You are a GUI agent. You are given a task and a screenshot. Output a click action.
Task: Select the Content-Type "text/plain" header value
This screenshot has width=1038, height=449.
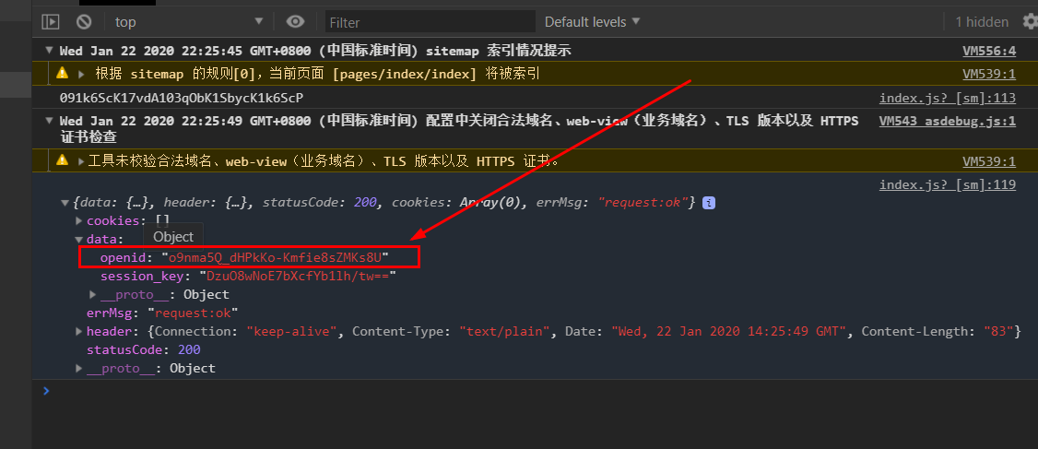506,331
